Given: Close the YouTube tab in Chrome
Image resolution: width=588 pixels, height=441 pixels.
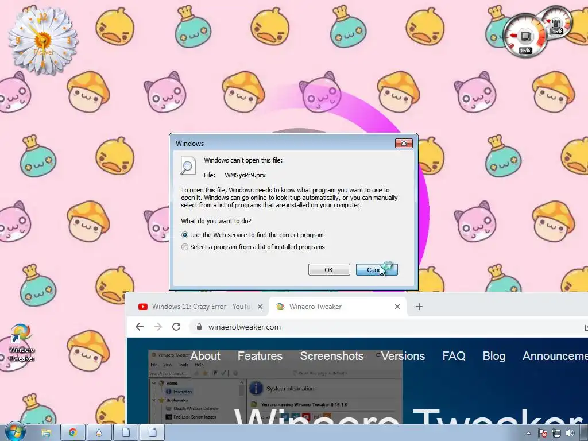Looking at the screenshot, I should [x=260, y=307].
